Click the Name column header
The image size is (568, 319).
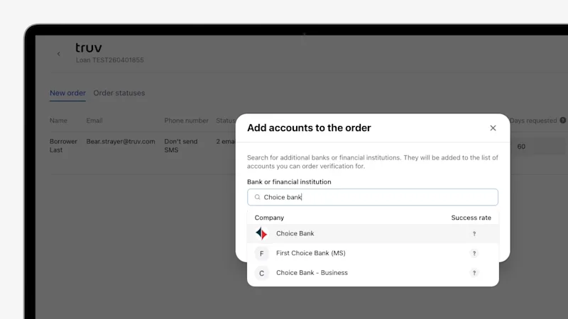click(x=58, y=121)
